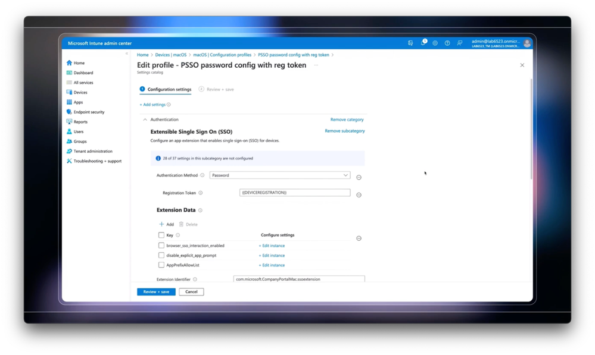
Task: Go to Devices | macOS breadcrumb
Action: (x=171, y=55)
